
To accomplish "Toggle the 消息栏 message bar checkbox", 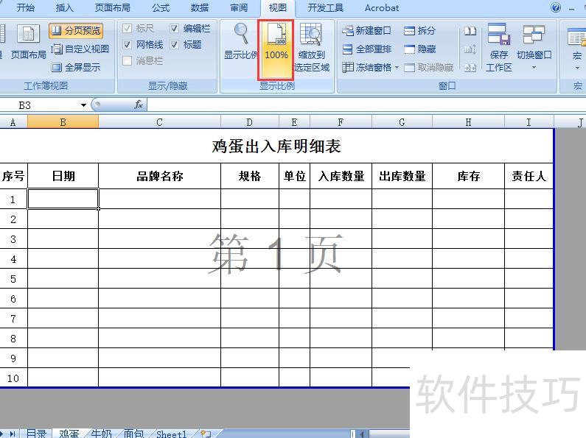I will (127, 60).
